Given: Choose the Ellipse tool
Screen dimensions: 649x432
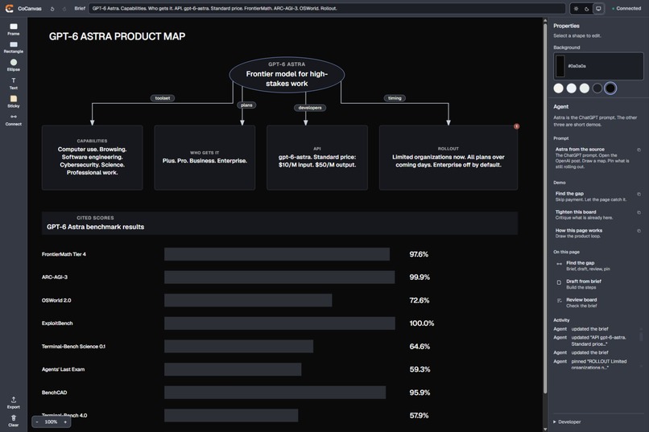Looking at the screenshot, I should coord(13,65).
